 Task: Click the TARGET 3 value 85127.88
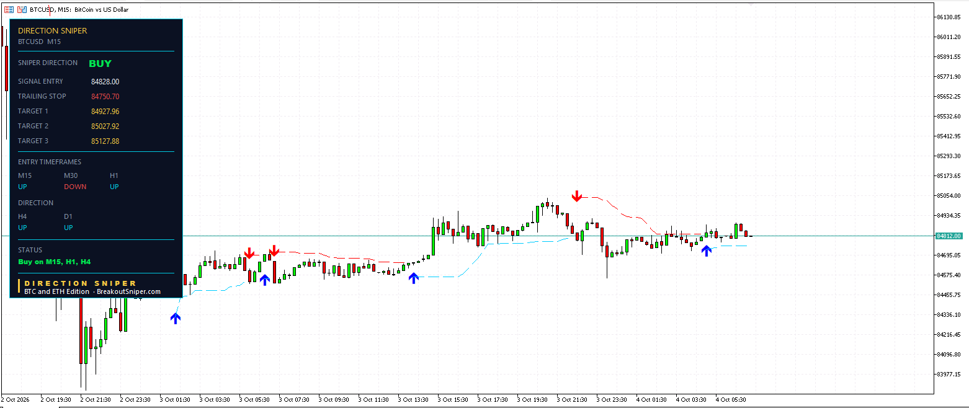(x=105, y=141)
